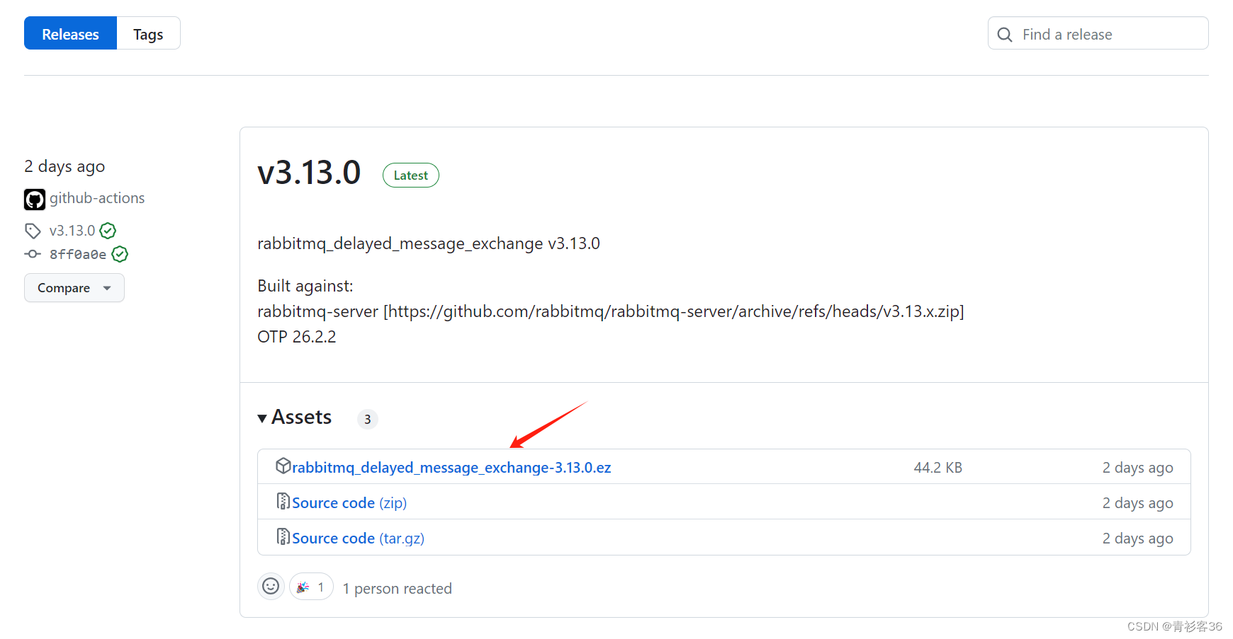The height and width of the screenshot is (639, 1233).
Task: Click the search magnifier icon
Action: click(1005, 34)
